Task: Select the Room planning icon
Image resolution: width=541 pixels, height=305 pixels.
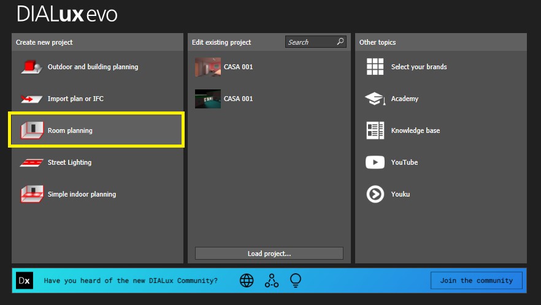Action: 31,130
